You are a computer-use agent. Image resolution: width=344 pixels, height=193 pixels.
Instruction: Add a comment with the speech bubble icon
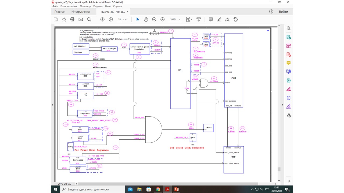coord(211,19)
